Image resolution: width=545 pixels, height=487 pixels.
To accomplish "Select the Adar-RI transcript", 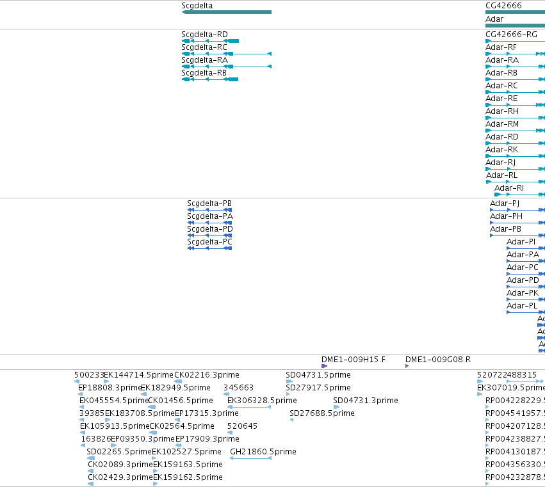I will [x=509, y=188].
